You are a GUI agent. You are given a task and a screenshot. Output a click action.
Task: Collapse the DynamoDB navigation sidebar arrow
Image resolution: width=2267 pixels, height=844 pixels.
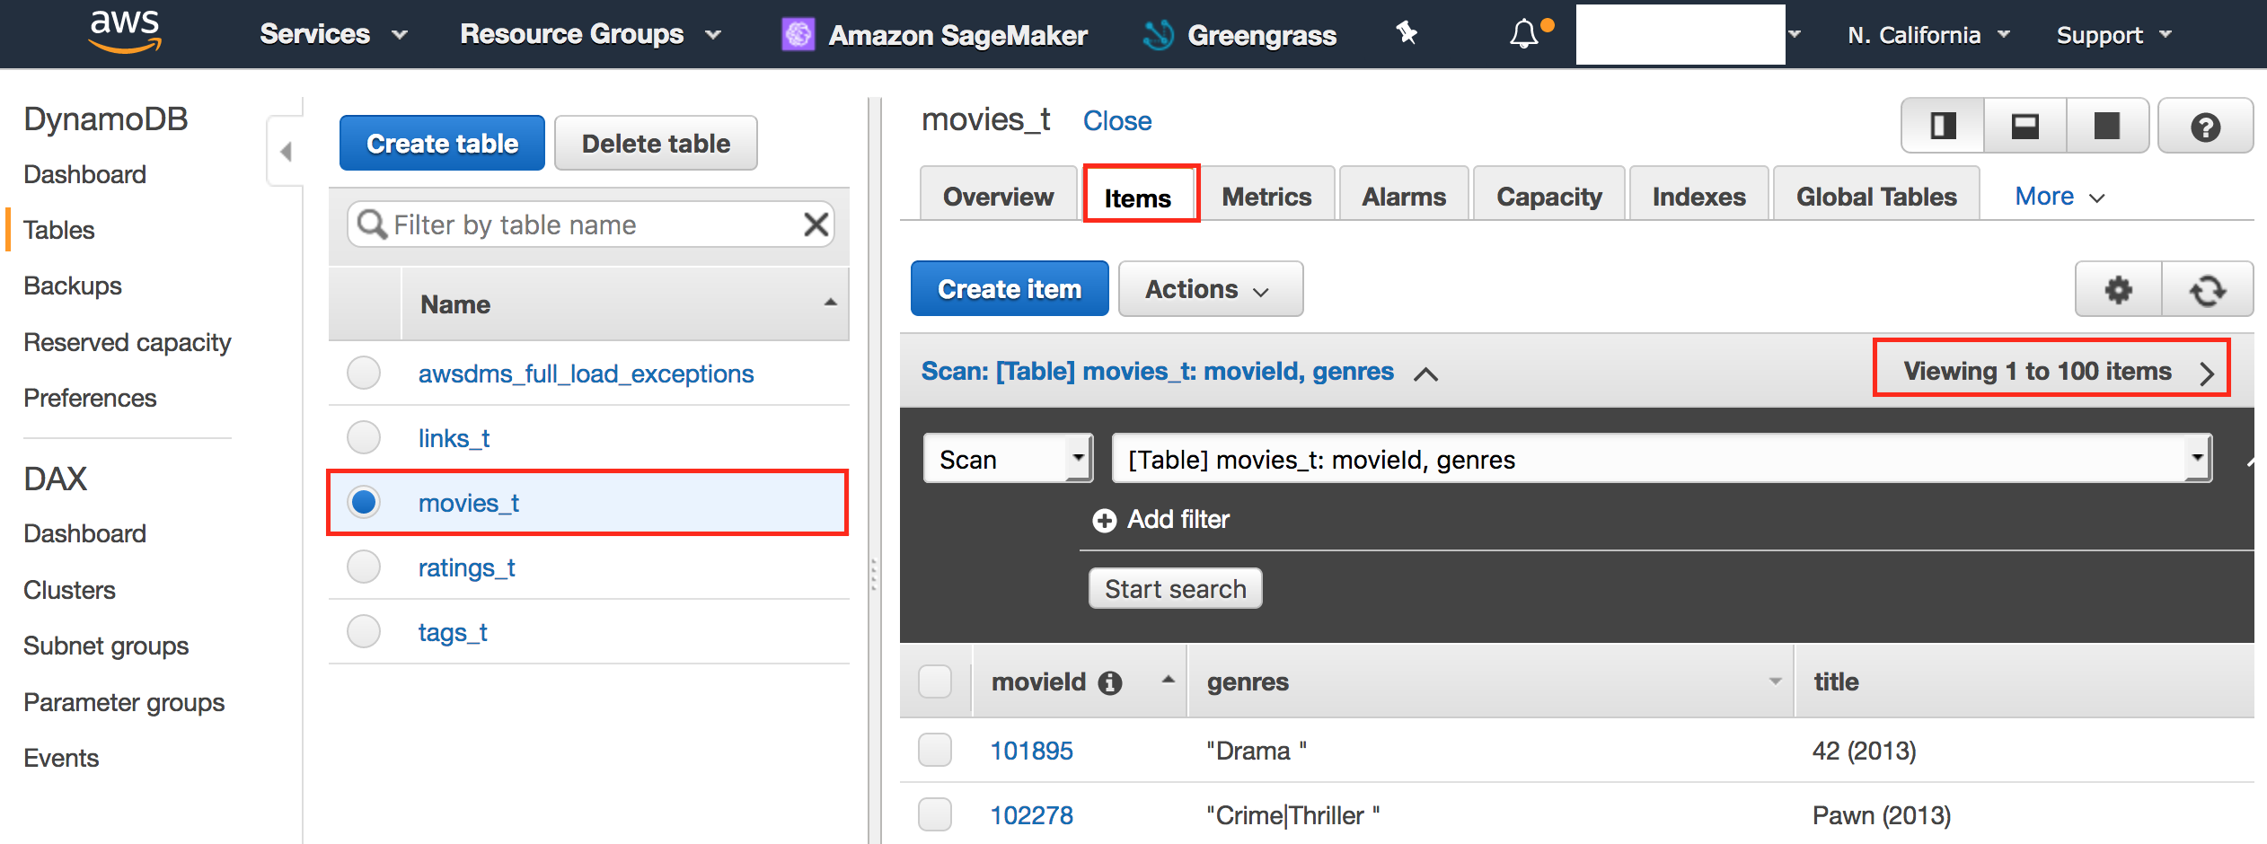pos(286,151)
